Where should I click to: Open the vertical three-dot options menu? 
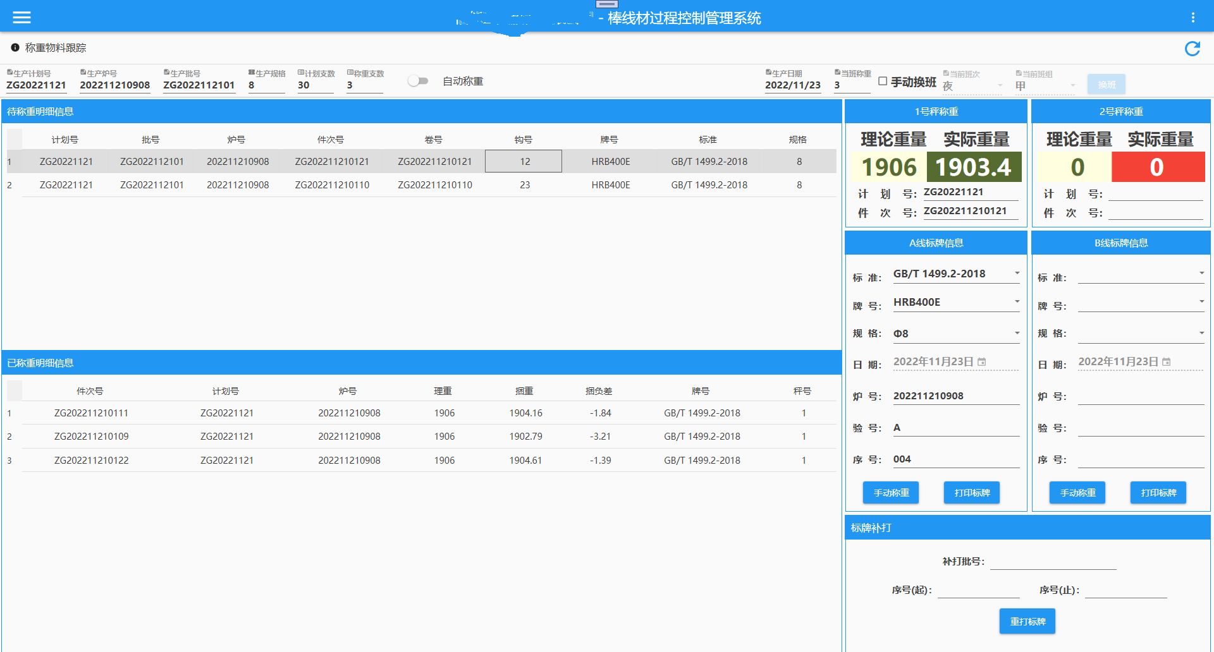coord(1193,17)
